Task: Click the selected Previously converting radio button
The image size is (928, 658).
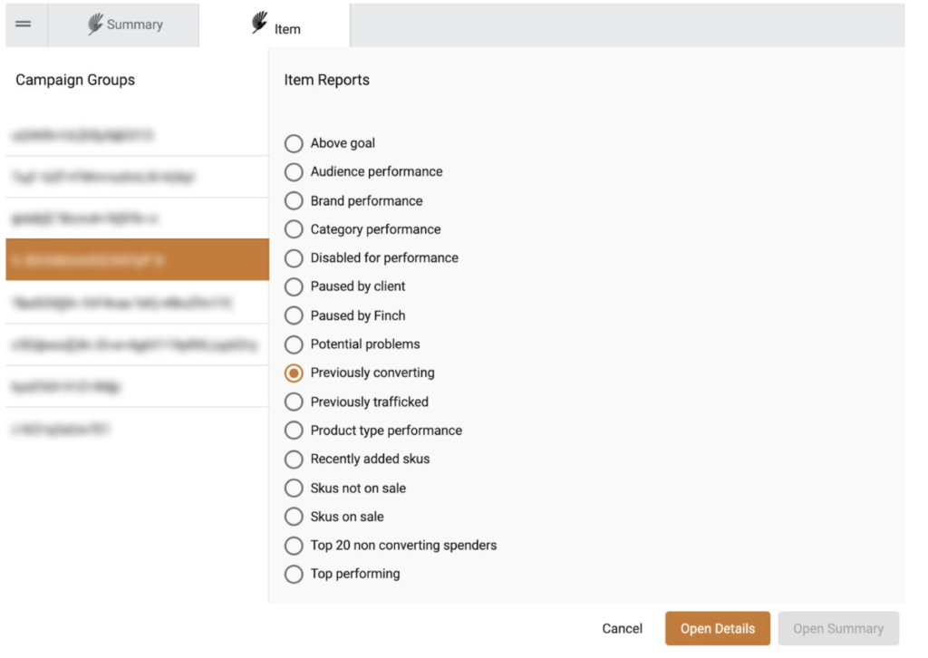Action: (x=294, y=373)
